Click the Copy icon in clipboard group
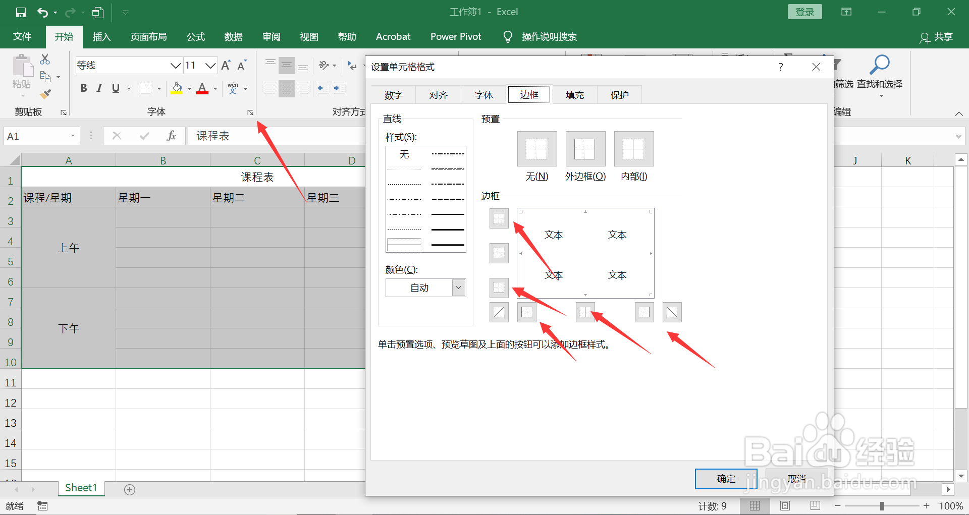 (45, 77)
